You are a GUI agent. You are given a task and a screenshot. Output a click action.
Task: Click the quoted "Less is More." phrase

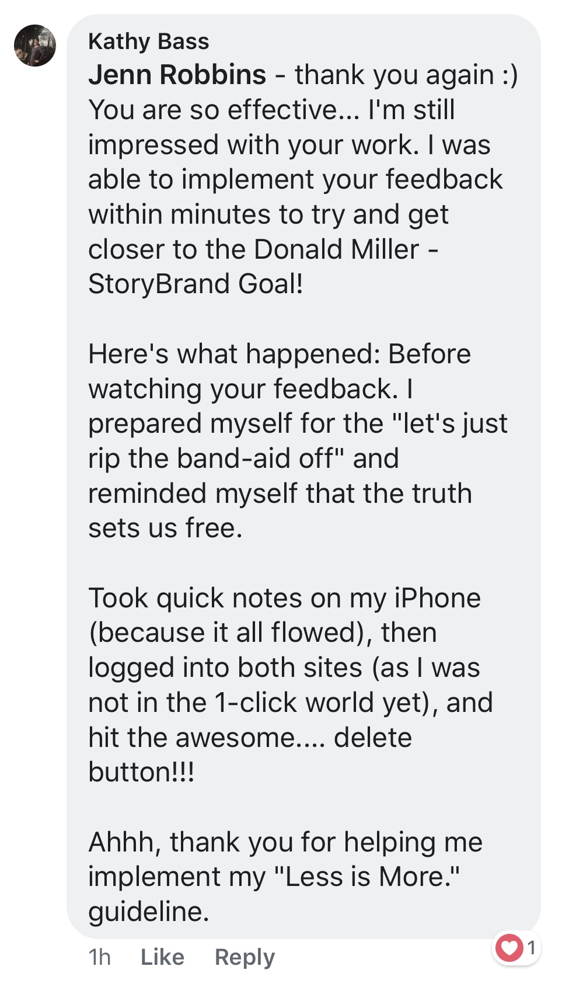tap(366, 877)
